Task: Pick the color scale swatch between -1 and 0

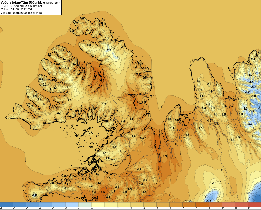Action: point(85,205)
